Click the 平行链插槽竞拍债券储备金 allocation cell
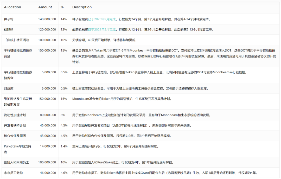The image size is (281, 179). pyautogui.click(x=18, y=75)
